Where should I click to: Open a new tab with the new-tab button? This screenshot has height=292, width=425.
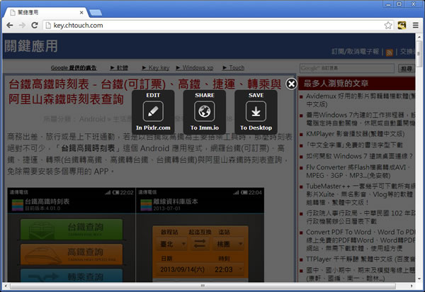96,13
